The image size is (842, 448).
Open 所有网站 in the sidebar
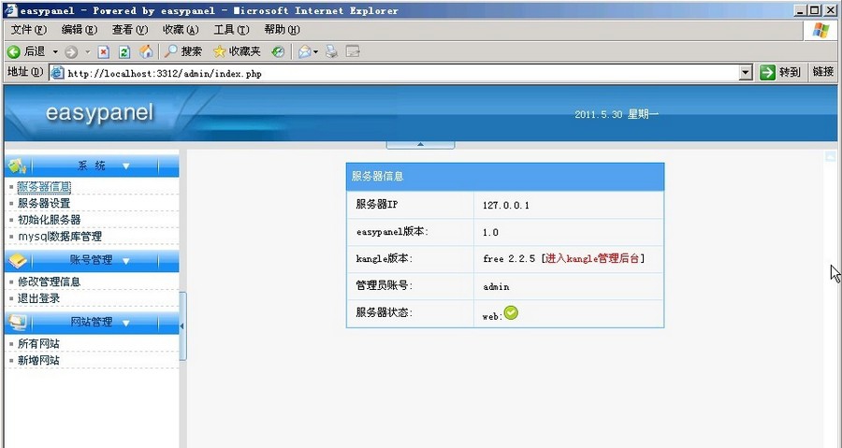[x=38, y=344]
